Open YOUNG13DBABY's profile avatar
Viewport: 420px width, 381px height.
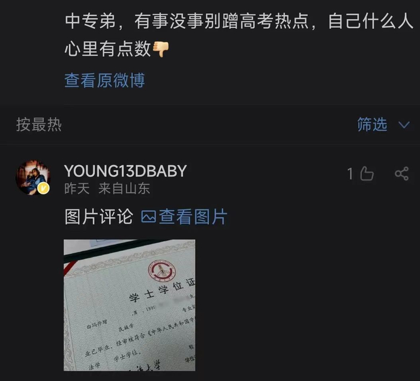[x=33, y=178]
